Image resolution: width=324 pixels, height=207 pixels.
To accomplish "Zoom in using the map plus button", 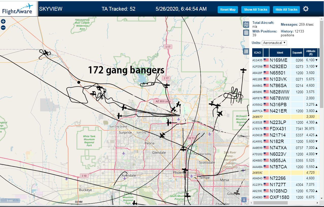I will (3, 22).
